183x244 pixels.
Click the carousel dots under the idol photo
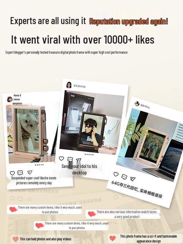(x=89, y=155)
